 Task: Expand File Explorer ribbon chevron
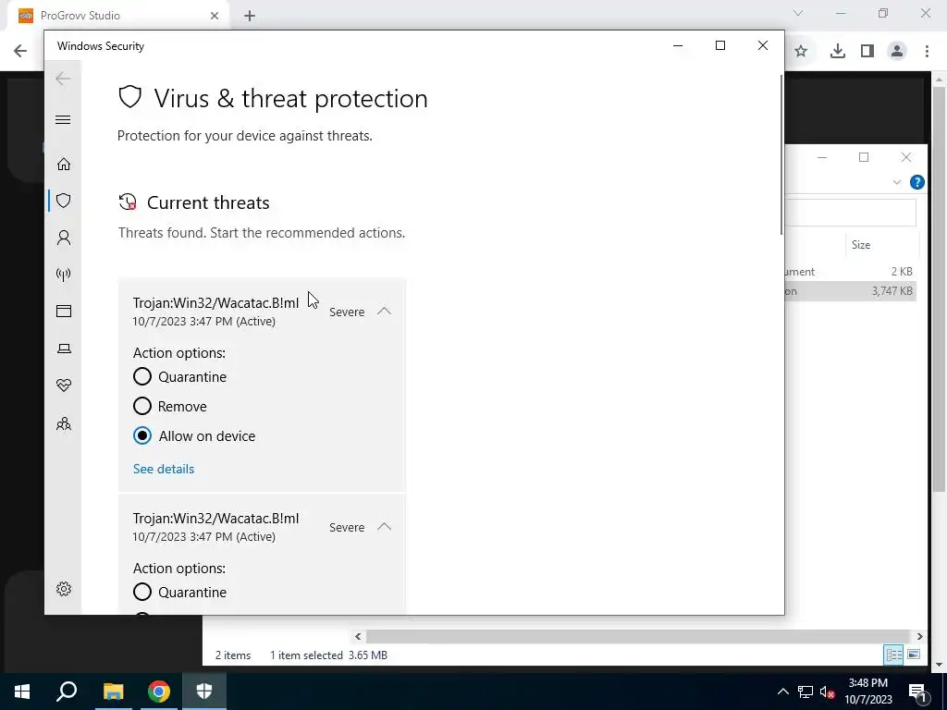[x=897, y=182]
